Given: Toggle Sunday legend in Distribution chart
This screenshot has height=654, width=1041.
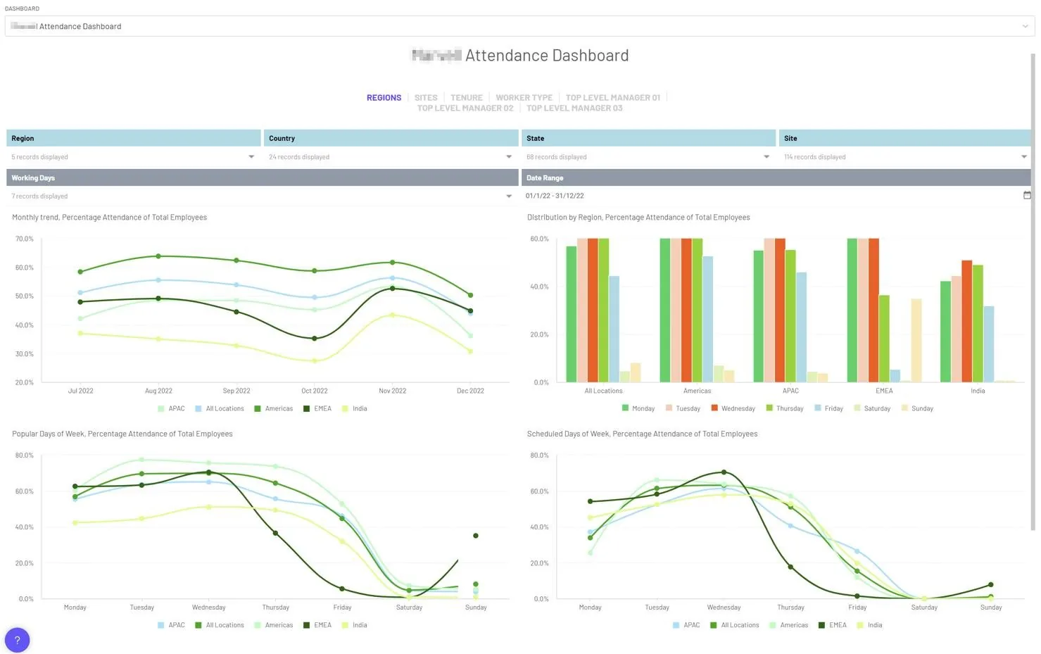Looking at the screenshot, I should tap(917, 409).
